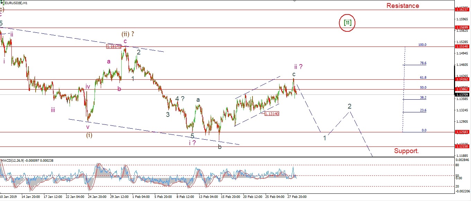The image size is (471, 201).
Task: Click the EURUSD(€),H1 chart title
Action: (16, 3)
